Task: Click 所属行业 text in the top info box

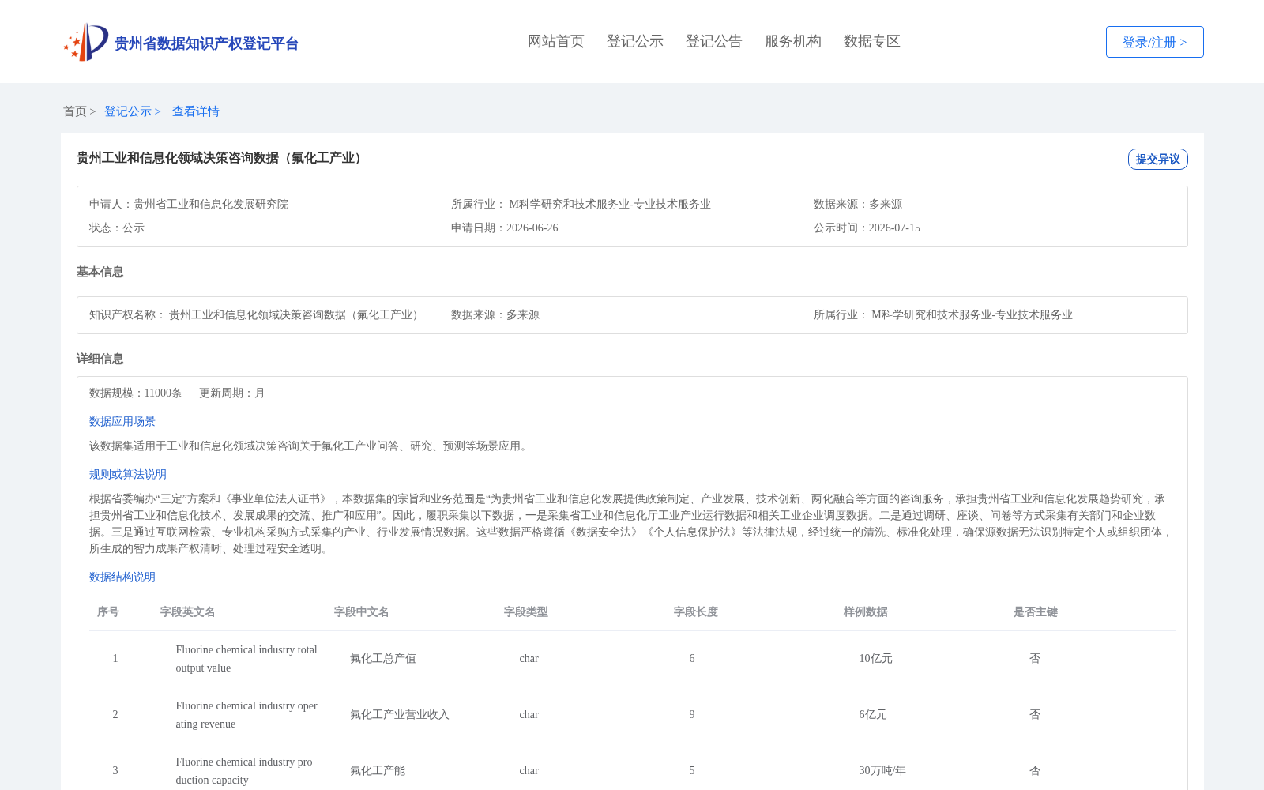Action: 581,204
